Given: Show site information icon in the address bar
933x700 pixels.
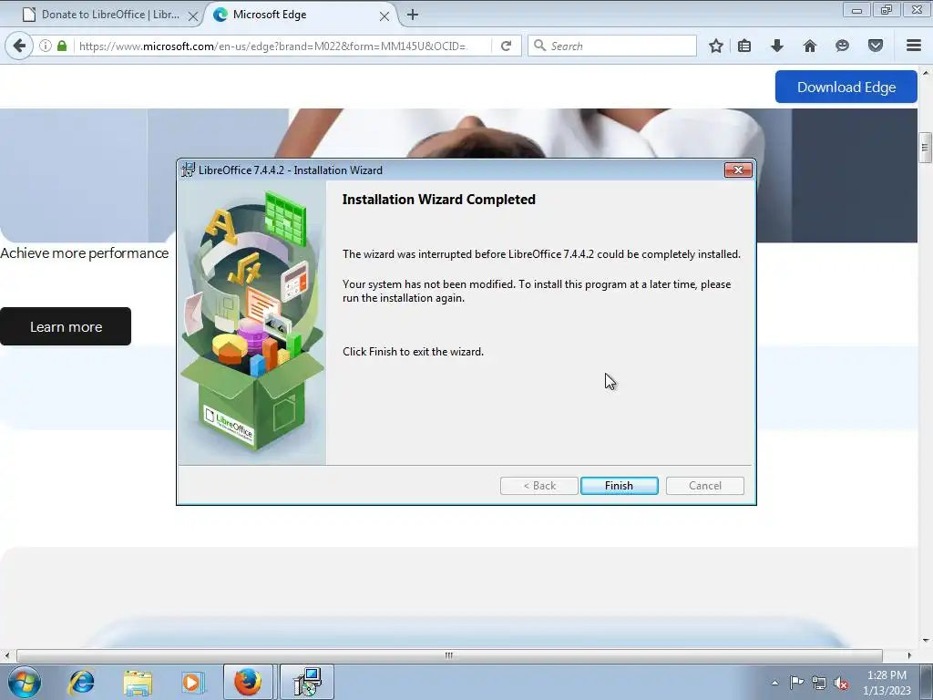Looking at the screenshot, I should 46,46.
